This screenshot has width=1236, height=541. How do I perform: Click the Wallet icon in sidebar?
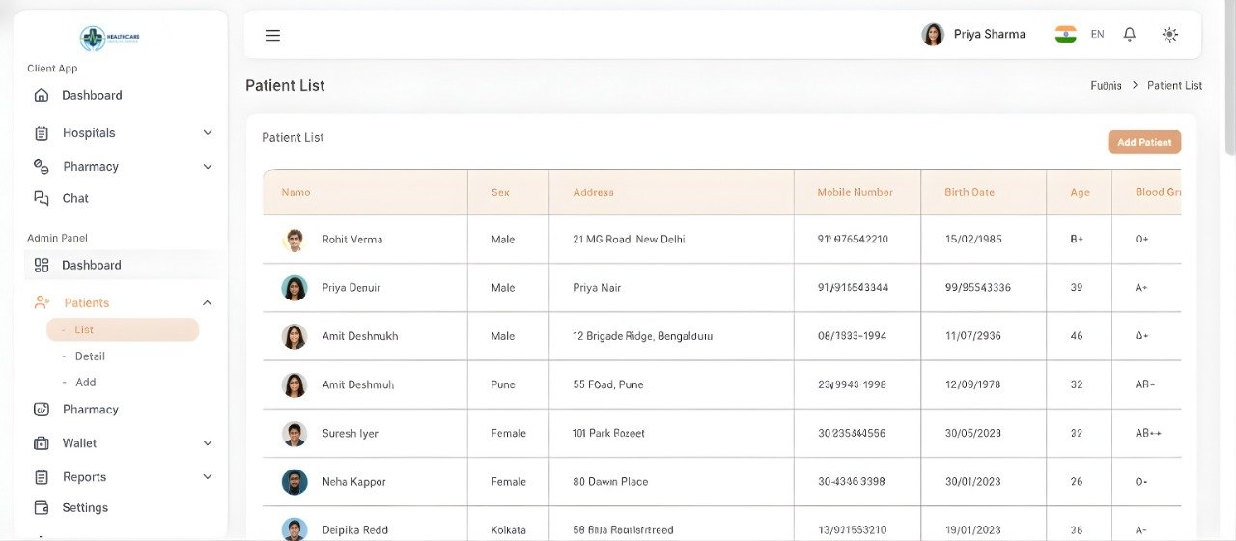42,443
